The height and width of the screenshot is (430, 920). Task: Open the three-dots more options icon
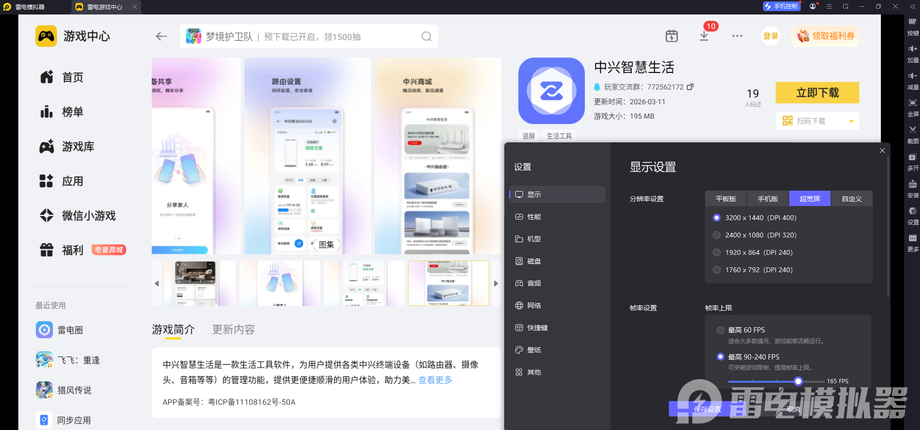[737, 36]
